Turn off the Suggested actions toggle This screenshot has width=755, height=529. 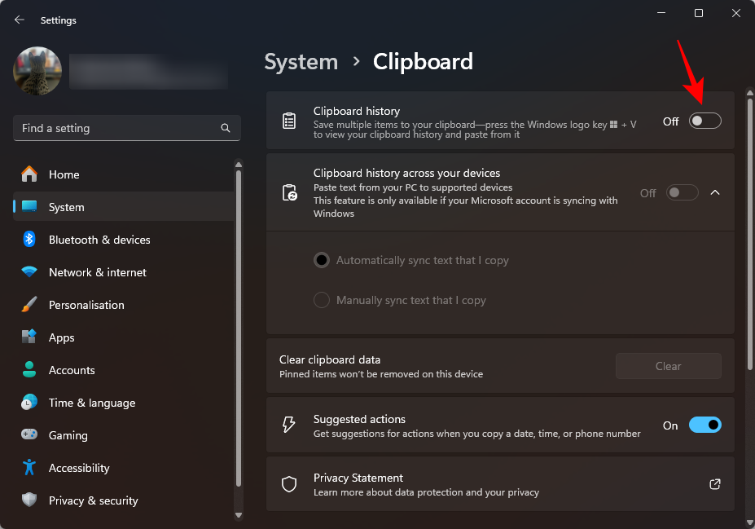[x=705, y=425]
